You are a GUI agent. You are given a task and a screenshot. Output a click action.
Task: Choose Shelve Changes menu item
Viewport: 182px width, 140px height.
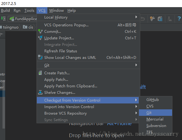pyautogui.click(x=88, y=93)
